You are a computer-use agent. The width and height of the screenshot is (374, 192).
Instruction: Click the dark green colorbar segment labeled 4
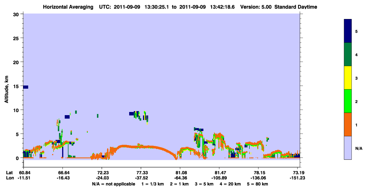[348, 55]
